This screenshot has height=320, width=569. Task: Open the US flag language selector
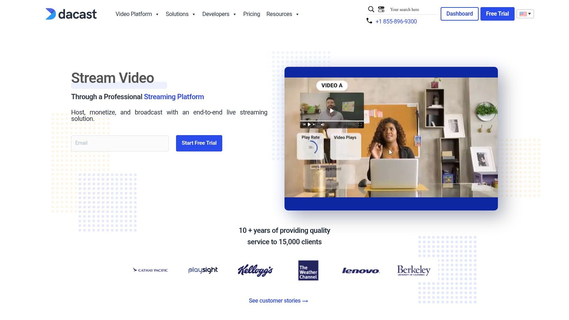coord(525,14)
